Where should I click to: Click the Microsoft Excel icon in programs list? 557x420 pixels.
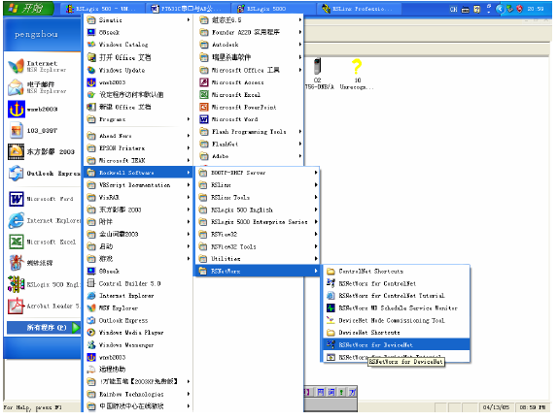tap(204, 95)
